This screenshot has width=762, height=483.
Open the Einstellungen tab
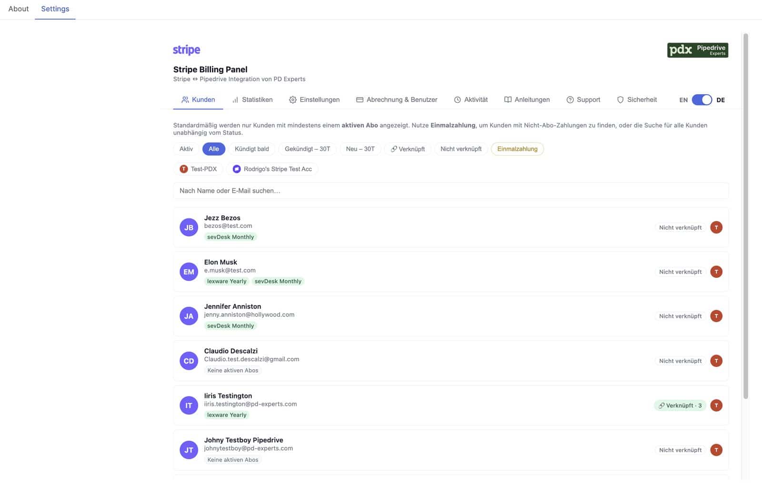314,99
